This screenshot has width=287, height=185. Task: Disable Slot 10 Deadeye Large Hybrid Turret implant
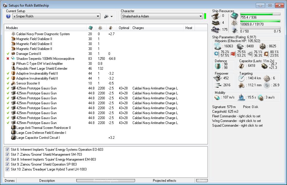pyautogui.click(x=8, y=169)
